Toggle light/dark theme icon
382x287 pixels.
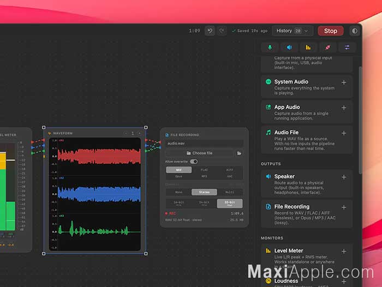point(355,31)
